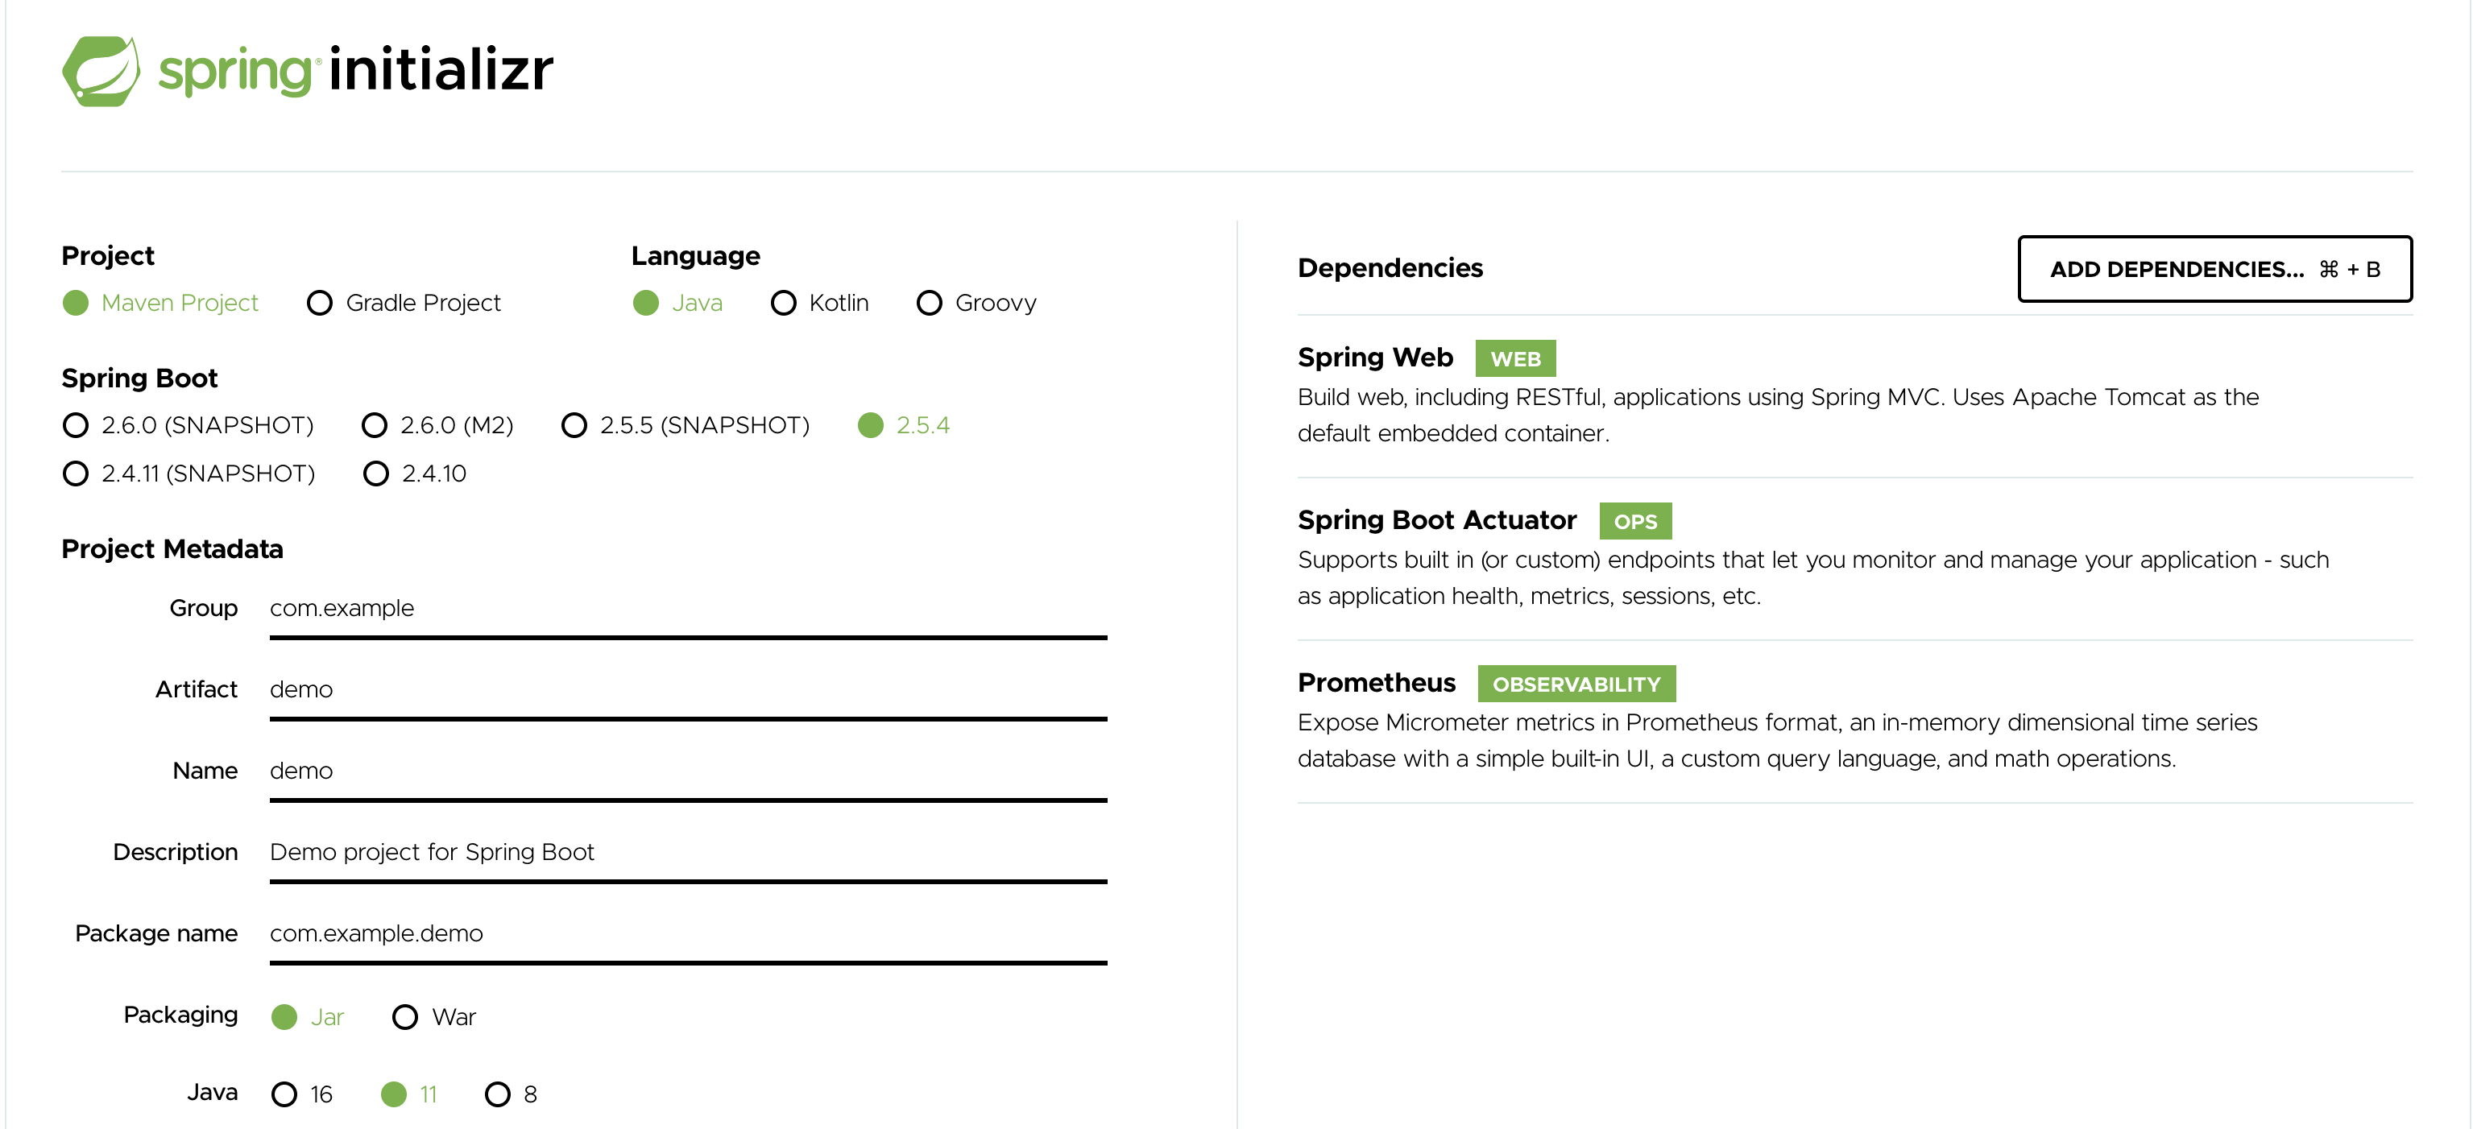Switch packaging to War
Screen dimensions: 2473x1129
click(x=434, y=1017)
